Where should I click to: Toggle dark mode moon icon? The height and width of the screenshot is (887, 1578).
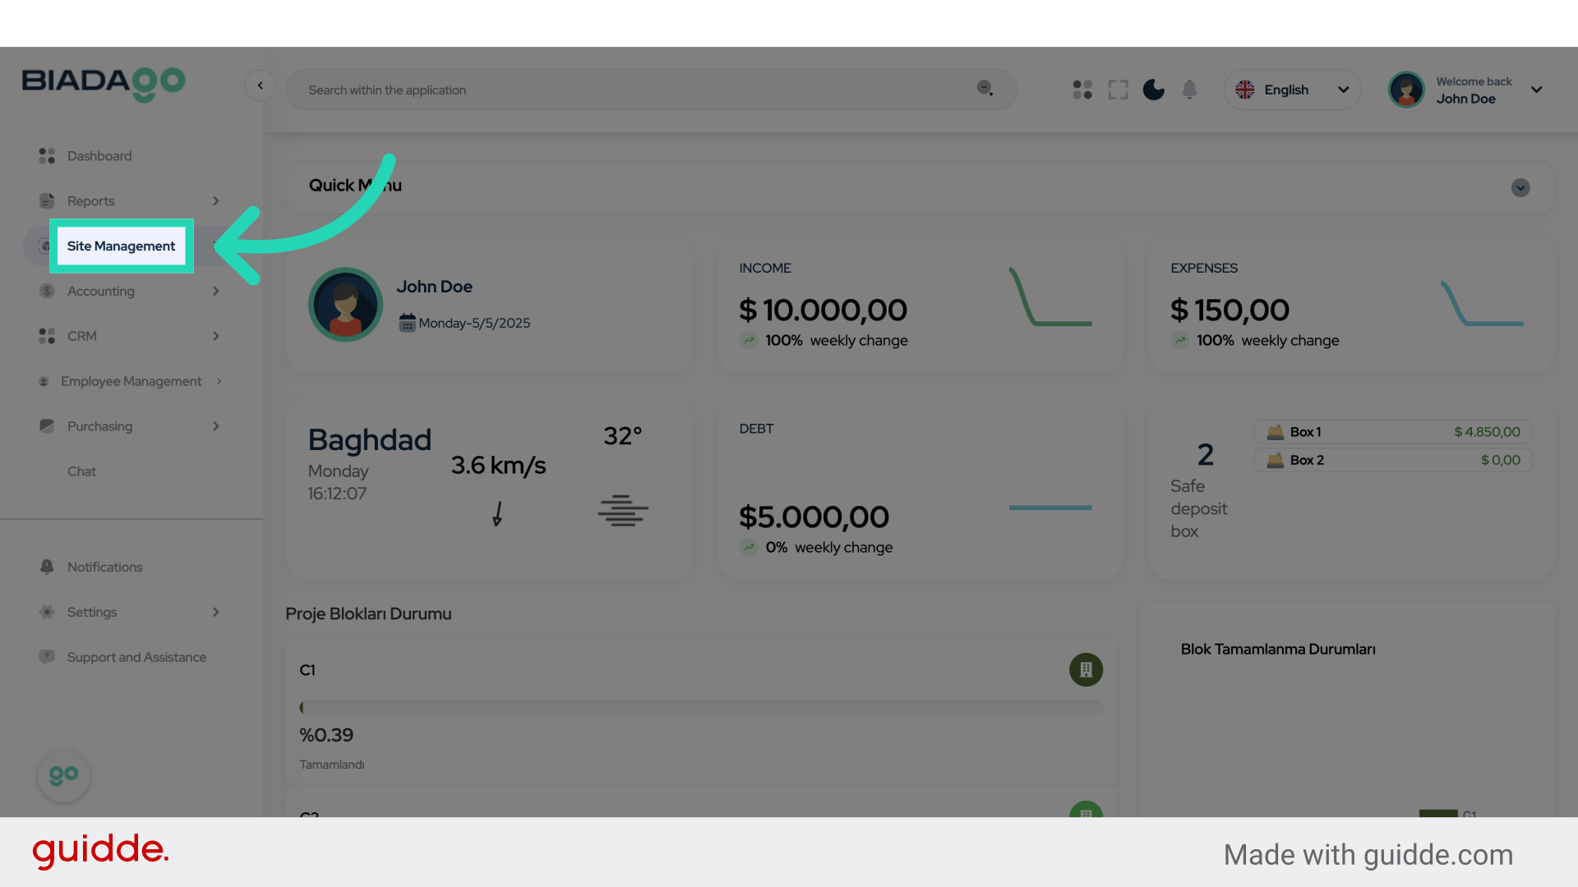click(x=1154, y=90)
